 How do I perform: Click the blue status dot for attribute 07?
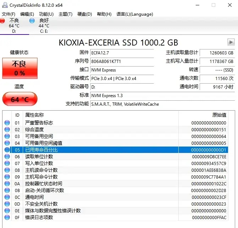tap(7, 163)
